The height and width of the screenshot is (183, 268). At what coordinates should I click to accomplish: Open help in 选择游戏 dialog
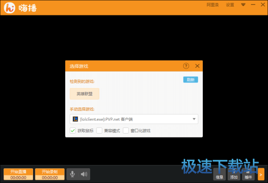[x=186, y=66]
